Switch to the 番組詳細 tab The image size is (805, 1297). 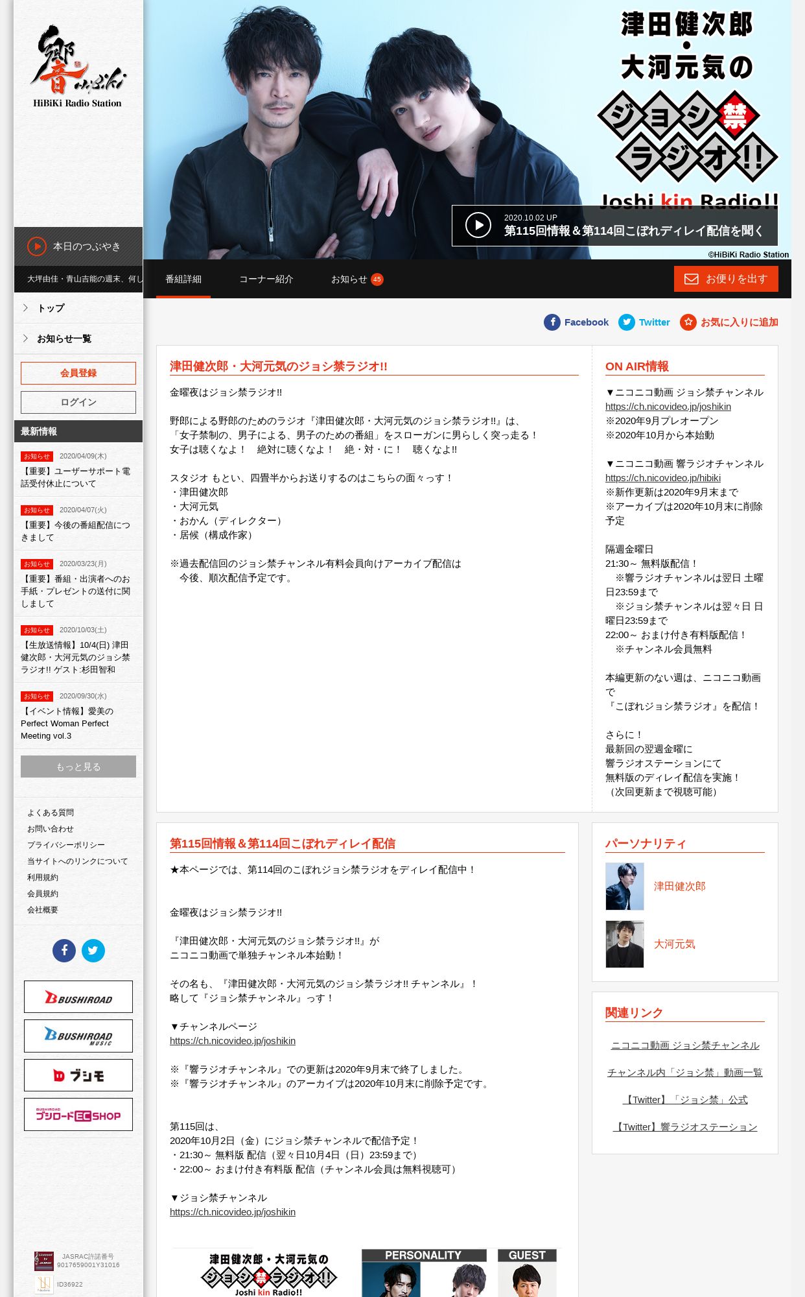click(x=183, y=280)
